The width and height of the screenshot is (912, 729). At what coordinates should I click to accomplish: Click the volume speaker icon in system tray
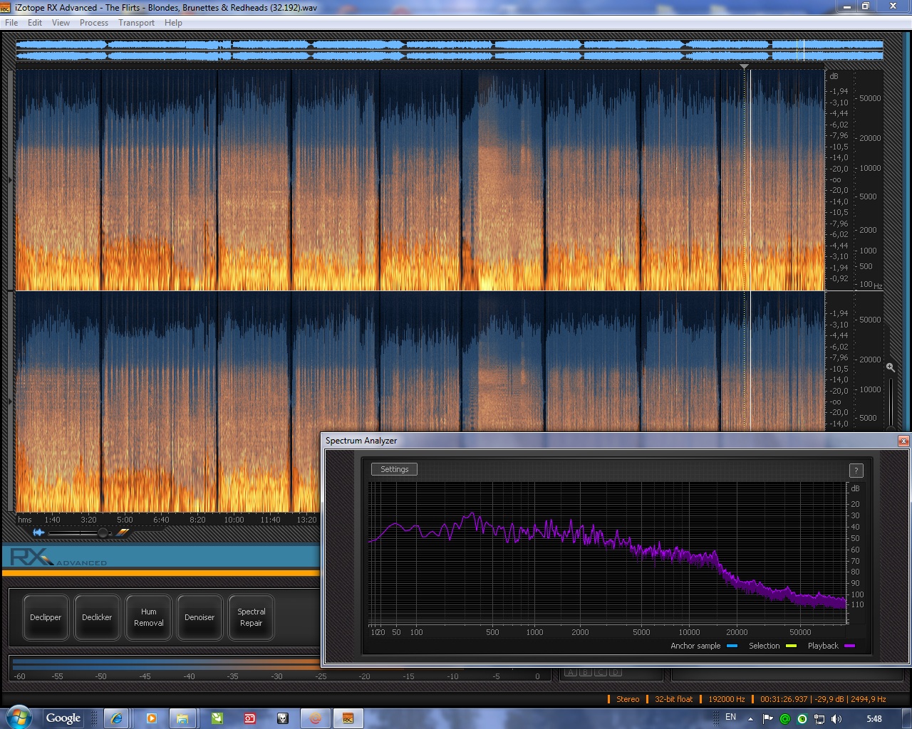click(836, 719)
